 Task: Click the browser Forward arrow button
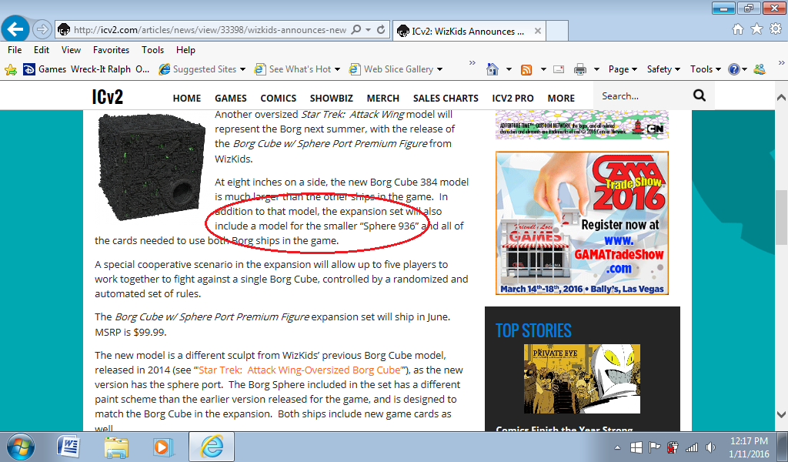(x=42, y=30)
